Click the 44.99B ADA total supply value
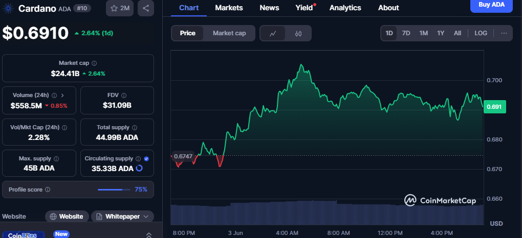 [x=117, y=137]
